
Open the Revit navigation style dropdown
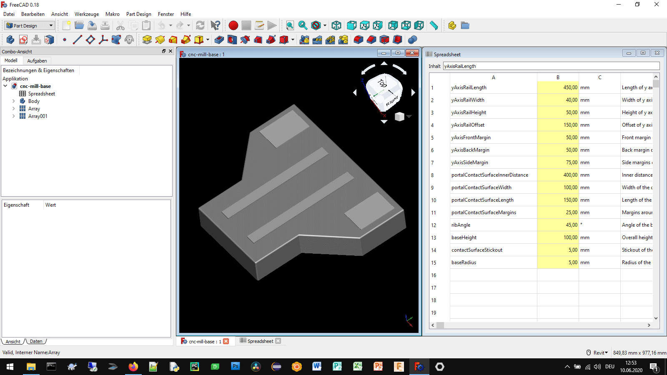pos(600,352)
